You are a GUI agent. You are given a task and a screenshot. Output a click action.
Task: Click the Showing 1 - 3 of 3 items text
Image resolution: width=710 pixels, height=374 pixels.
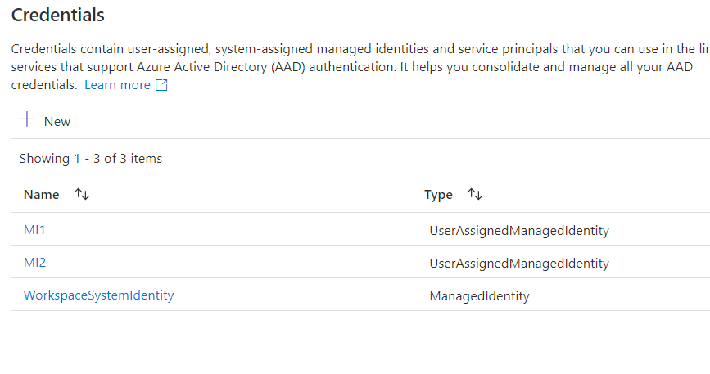coord(91,159)
